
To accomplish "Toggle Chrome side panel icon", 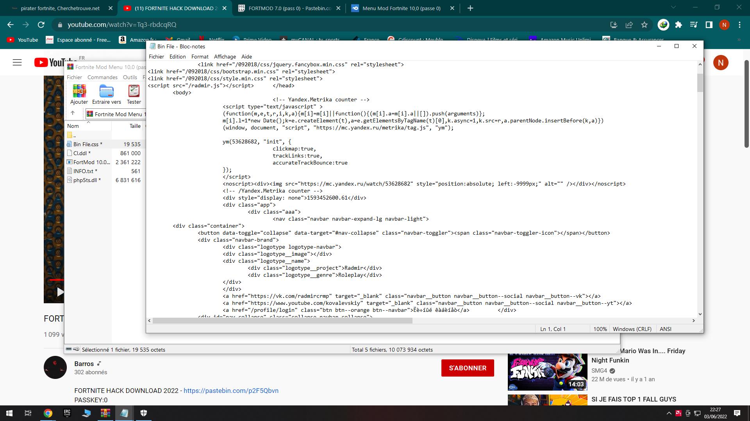I will pos(709,25).
